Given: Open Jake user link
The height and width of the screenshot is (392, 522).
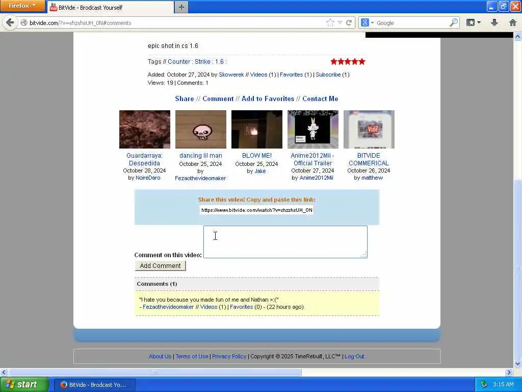Looking at the screenshot, I should (260, 171).
